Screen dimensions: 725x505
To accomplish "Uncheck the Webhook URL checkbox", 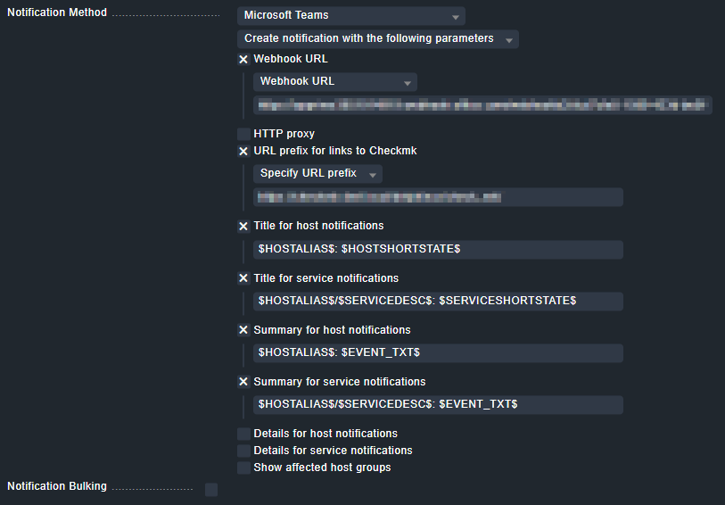I will (243, 60).
